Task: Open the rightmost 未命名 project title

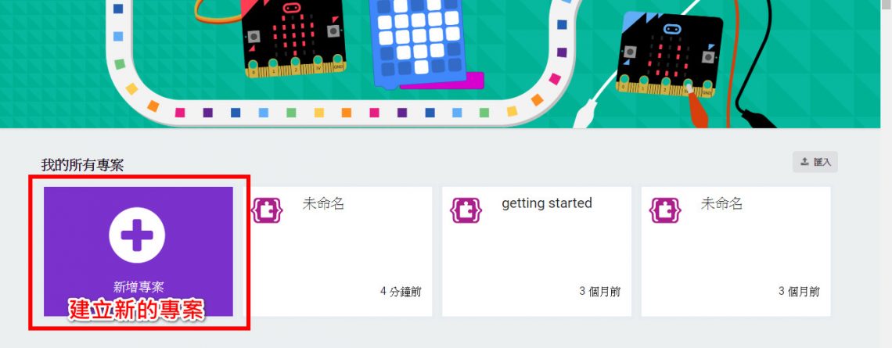Action: tap(721, 203)
